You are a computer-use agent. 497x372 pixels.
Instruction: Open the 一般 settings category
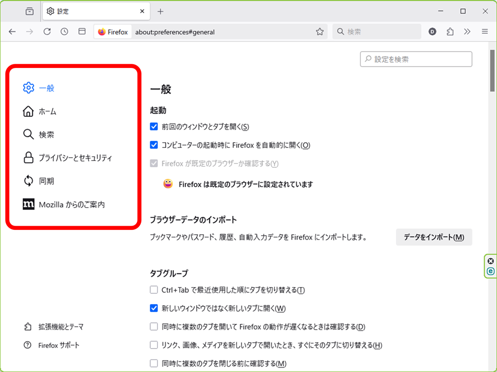tap(47, 88)
